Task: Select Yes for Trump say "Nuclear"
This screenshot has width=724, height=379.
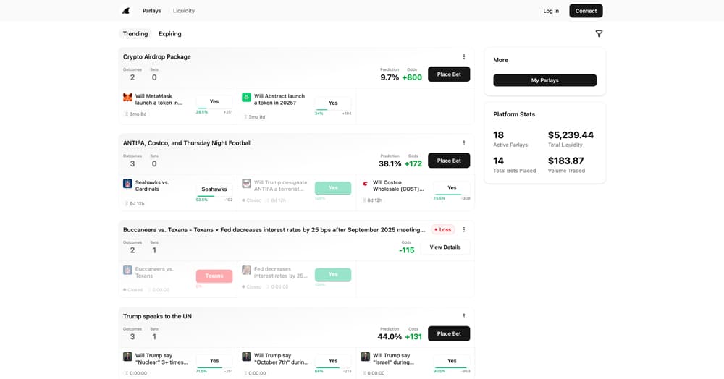Action: tap(214, 361)
